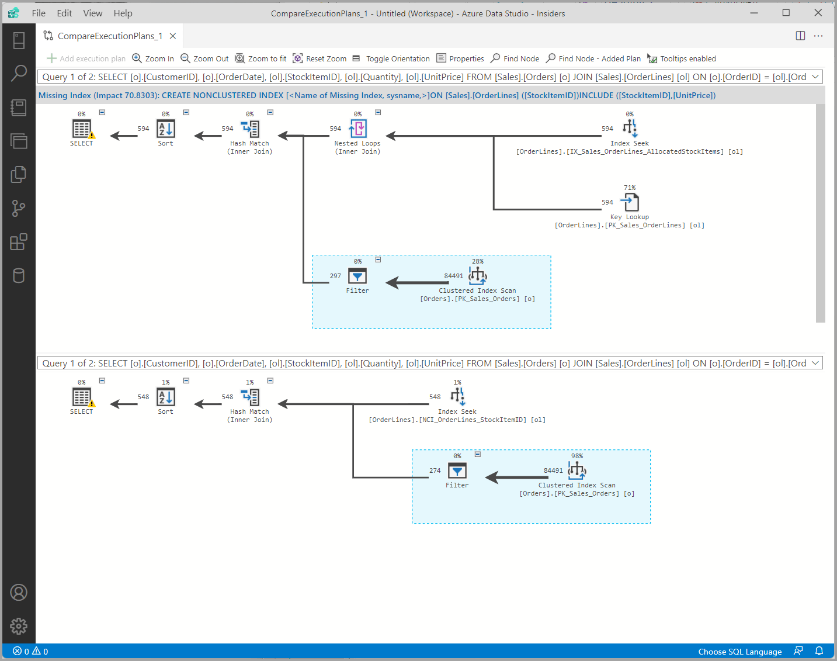Split the editor to the right

(800, 36)
